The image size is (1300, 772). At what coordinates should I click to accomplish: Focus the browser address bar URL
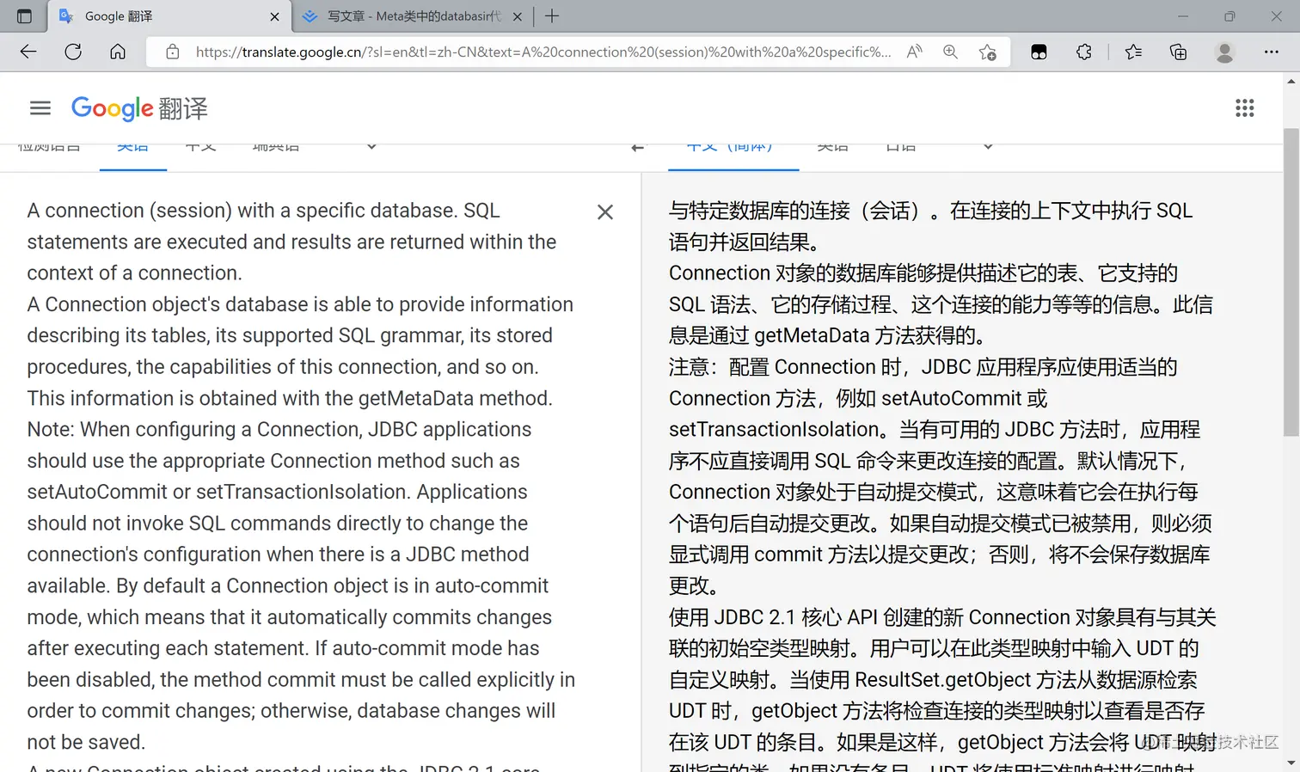coord(543,52)
